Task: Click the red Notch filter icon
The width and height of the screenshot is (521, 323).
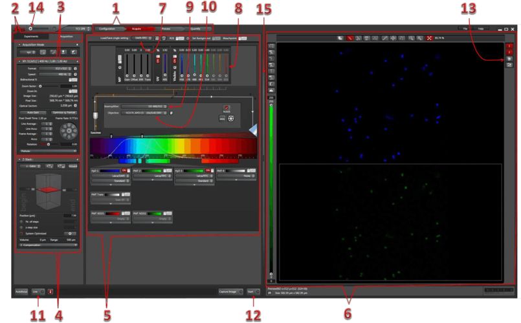Action: (227, 107)
